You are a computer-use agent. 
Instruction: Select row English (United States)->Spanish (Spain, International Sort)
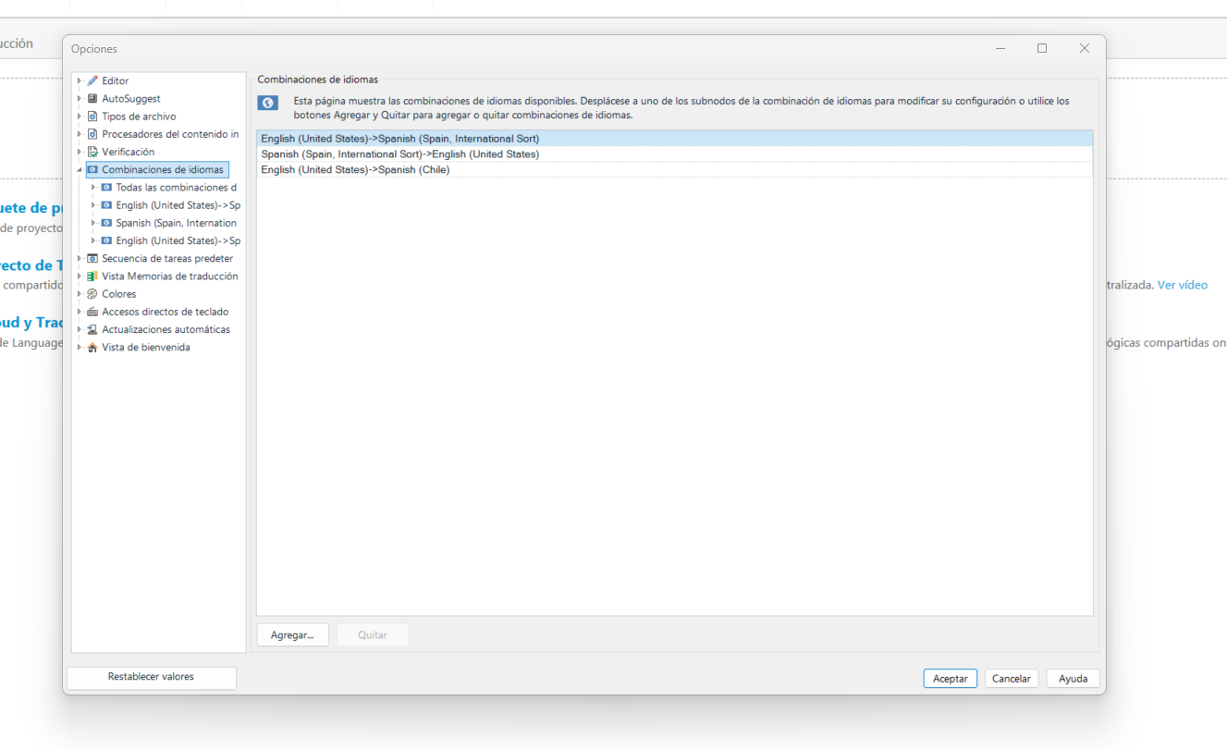pyautogui.click(x=675, y=139)
